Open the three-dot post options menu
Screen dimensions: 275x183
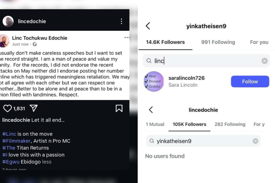pos(121,21)
